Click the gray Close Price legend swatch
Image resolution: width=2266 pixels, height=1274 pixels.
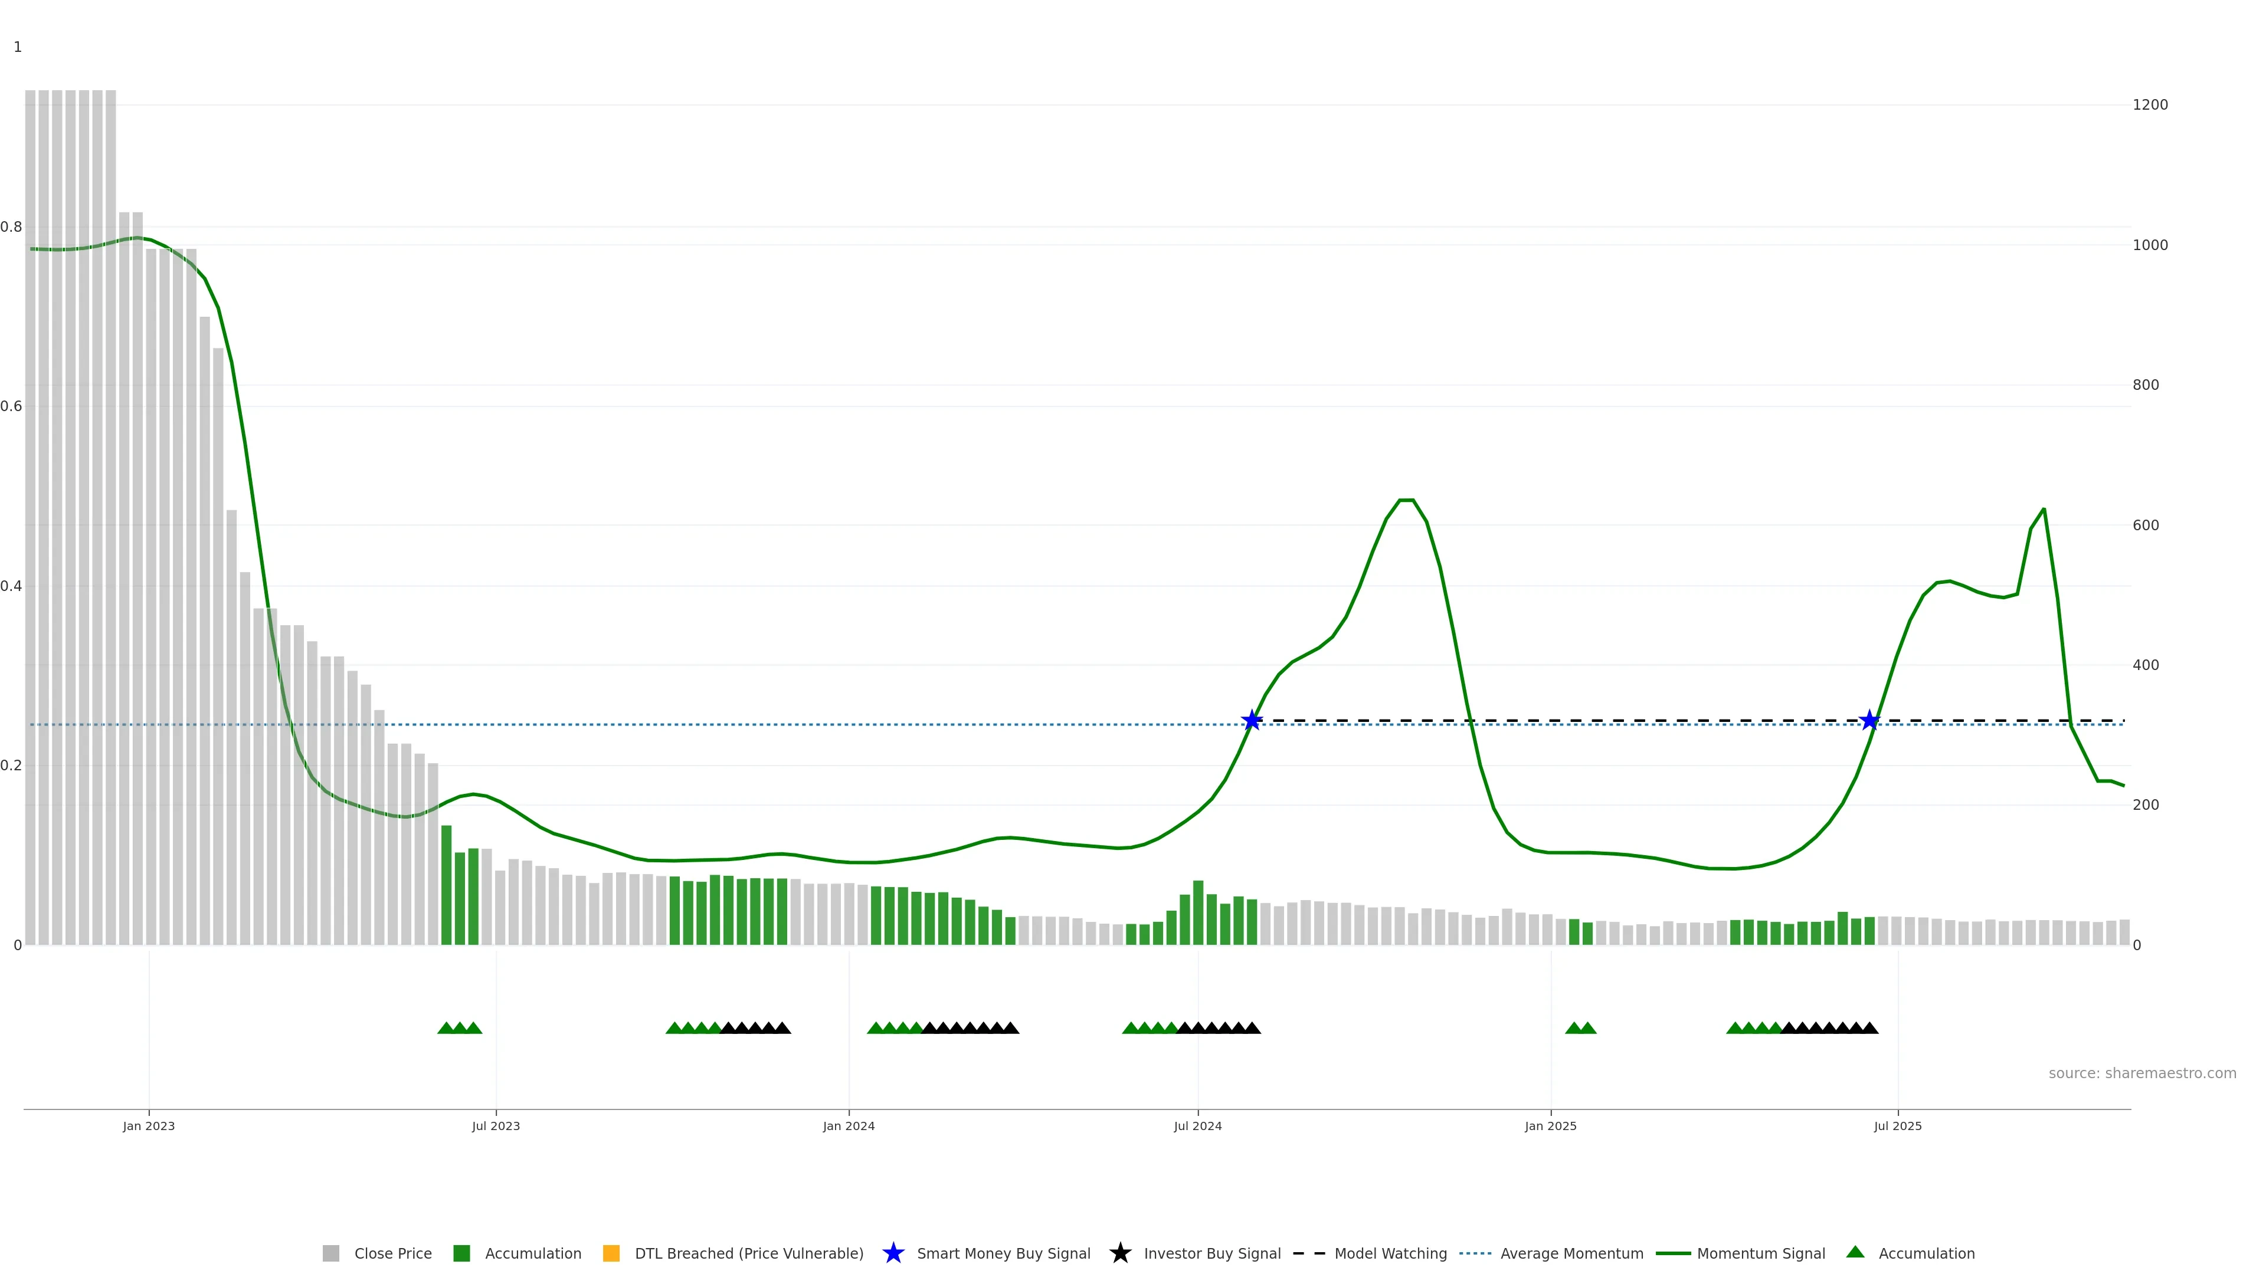pos(330,1253)
